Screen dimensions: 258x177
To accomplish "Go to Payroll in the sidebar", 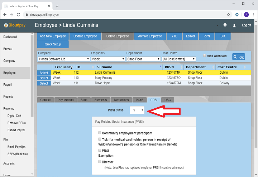I will 8,85.
